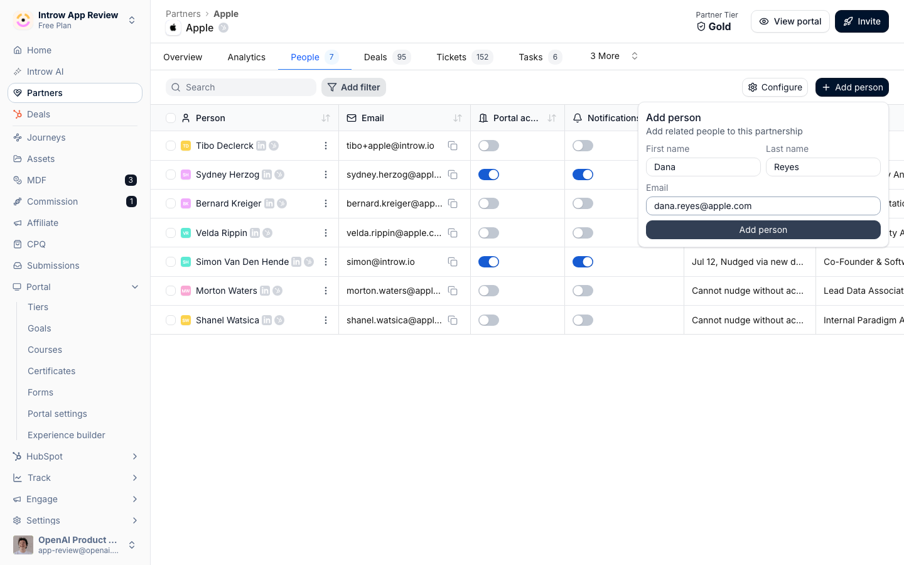Select the checkbox for Velda Rippin
This screenshot has width=904, height=565.
click(171, 233)
